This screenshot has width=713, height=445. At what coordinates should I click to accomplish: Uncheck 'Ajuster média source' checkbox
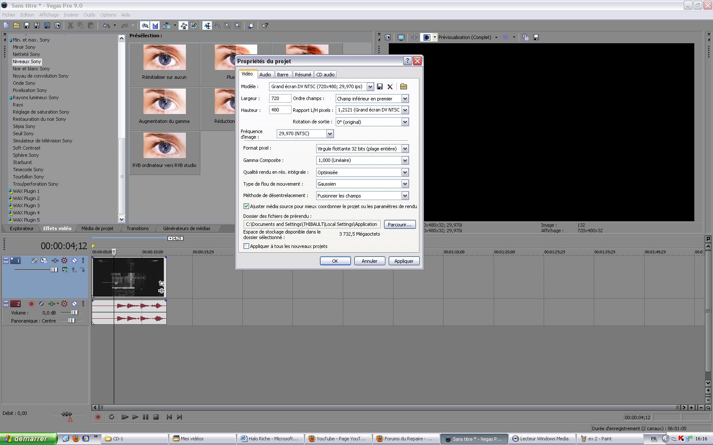[246, 206]
